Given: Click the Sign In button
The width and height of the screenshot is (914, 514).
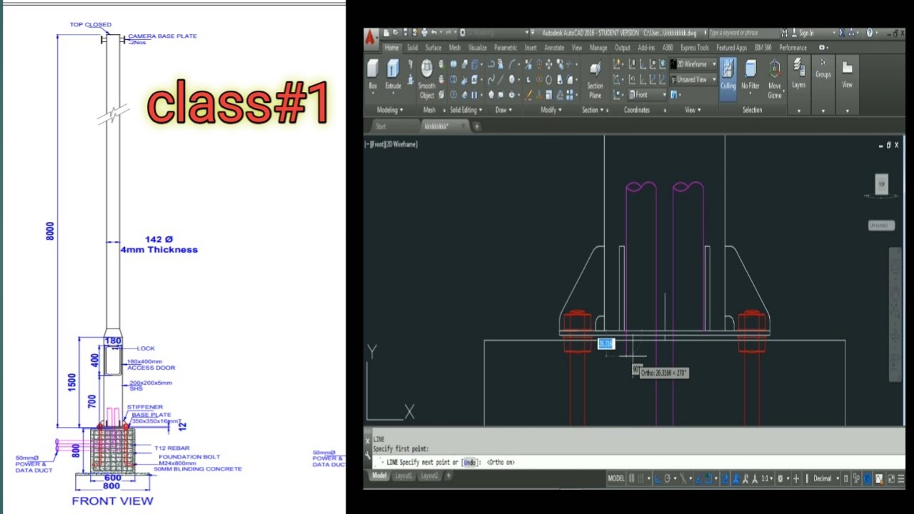Looking at the screenshot, I should [803, 33].
